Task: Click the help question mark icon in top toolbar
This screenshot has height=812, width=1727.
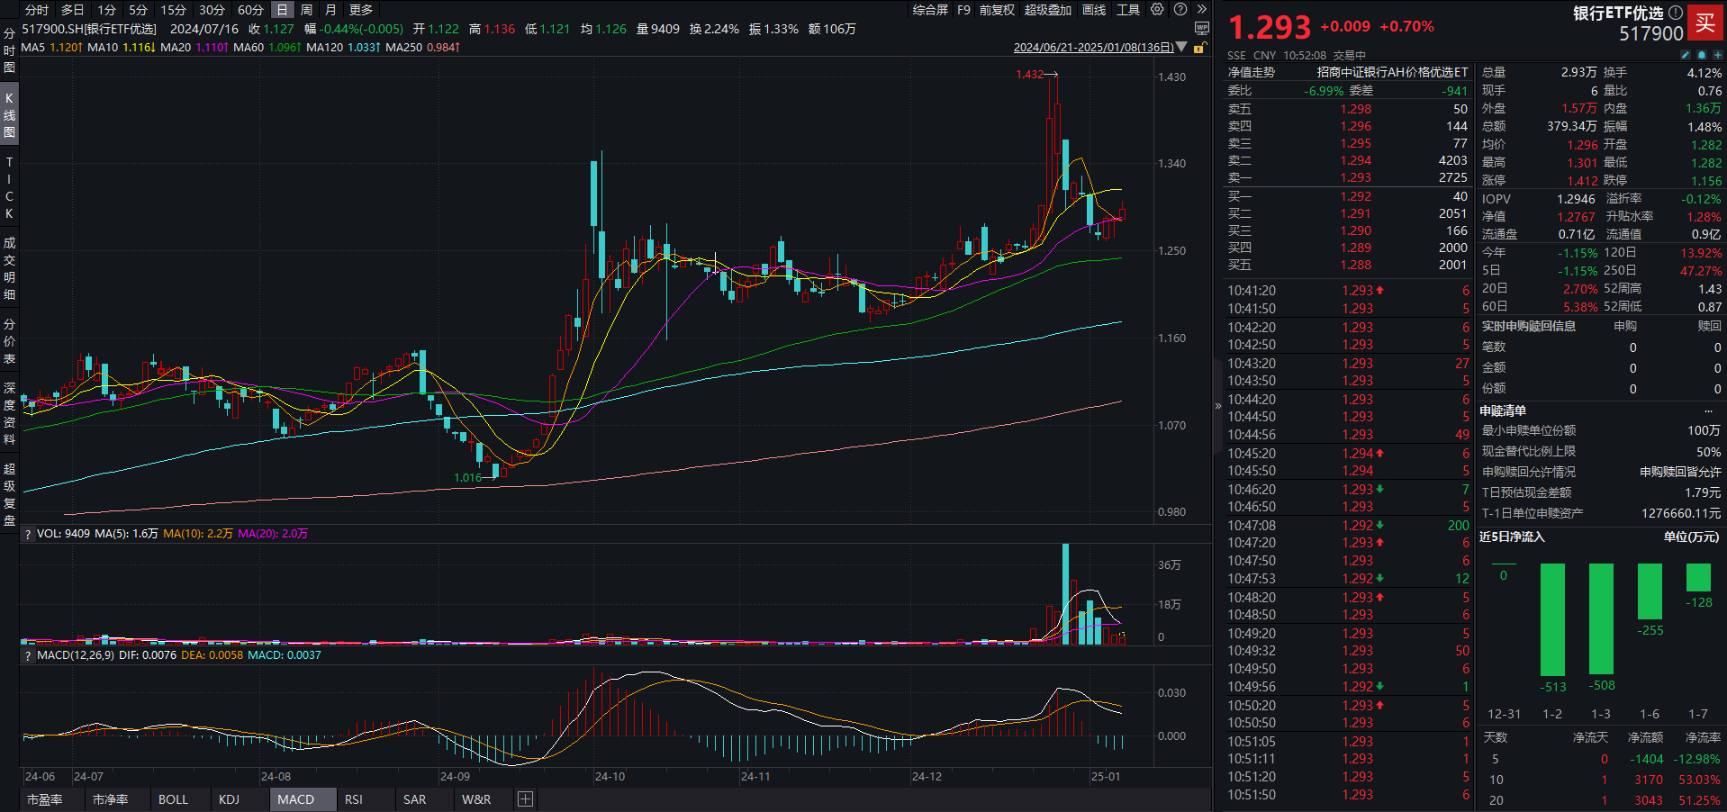Action: click(1180, 9)
